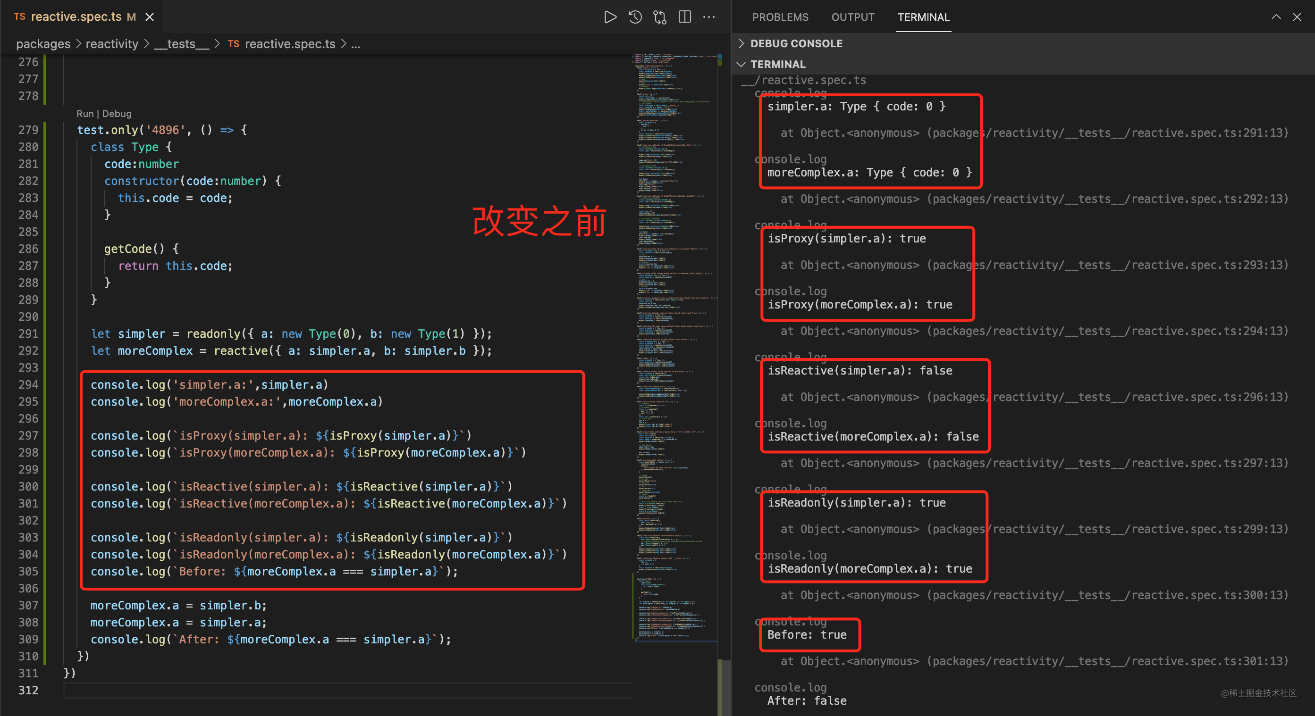Viewport: 1315px width, 716px height.
Task: Click the Run code lens link
Action: pos(85,114)
